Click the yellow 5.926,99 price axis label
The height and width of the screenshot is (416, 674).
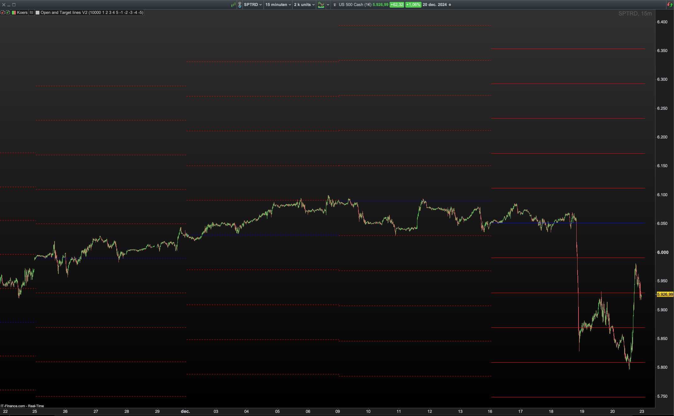(665, 294)
